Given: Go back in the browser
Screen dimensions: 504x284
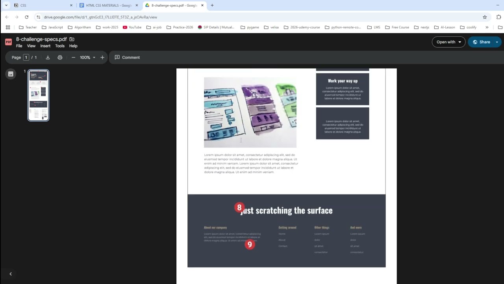Looking at the screenshot, I should (7, 17).
